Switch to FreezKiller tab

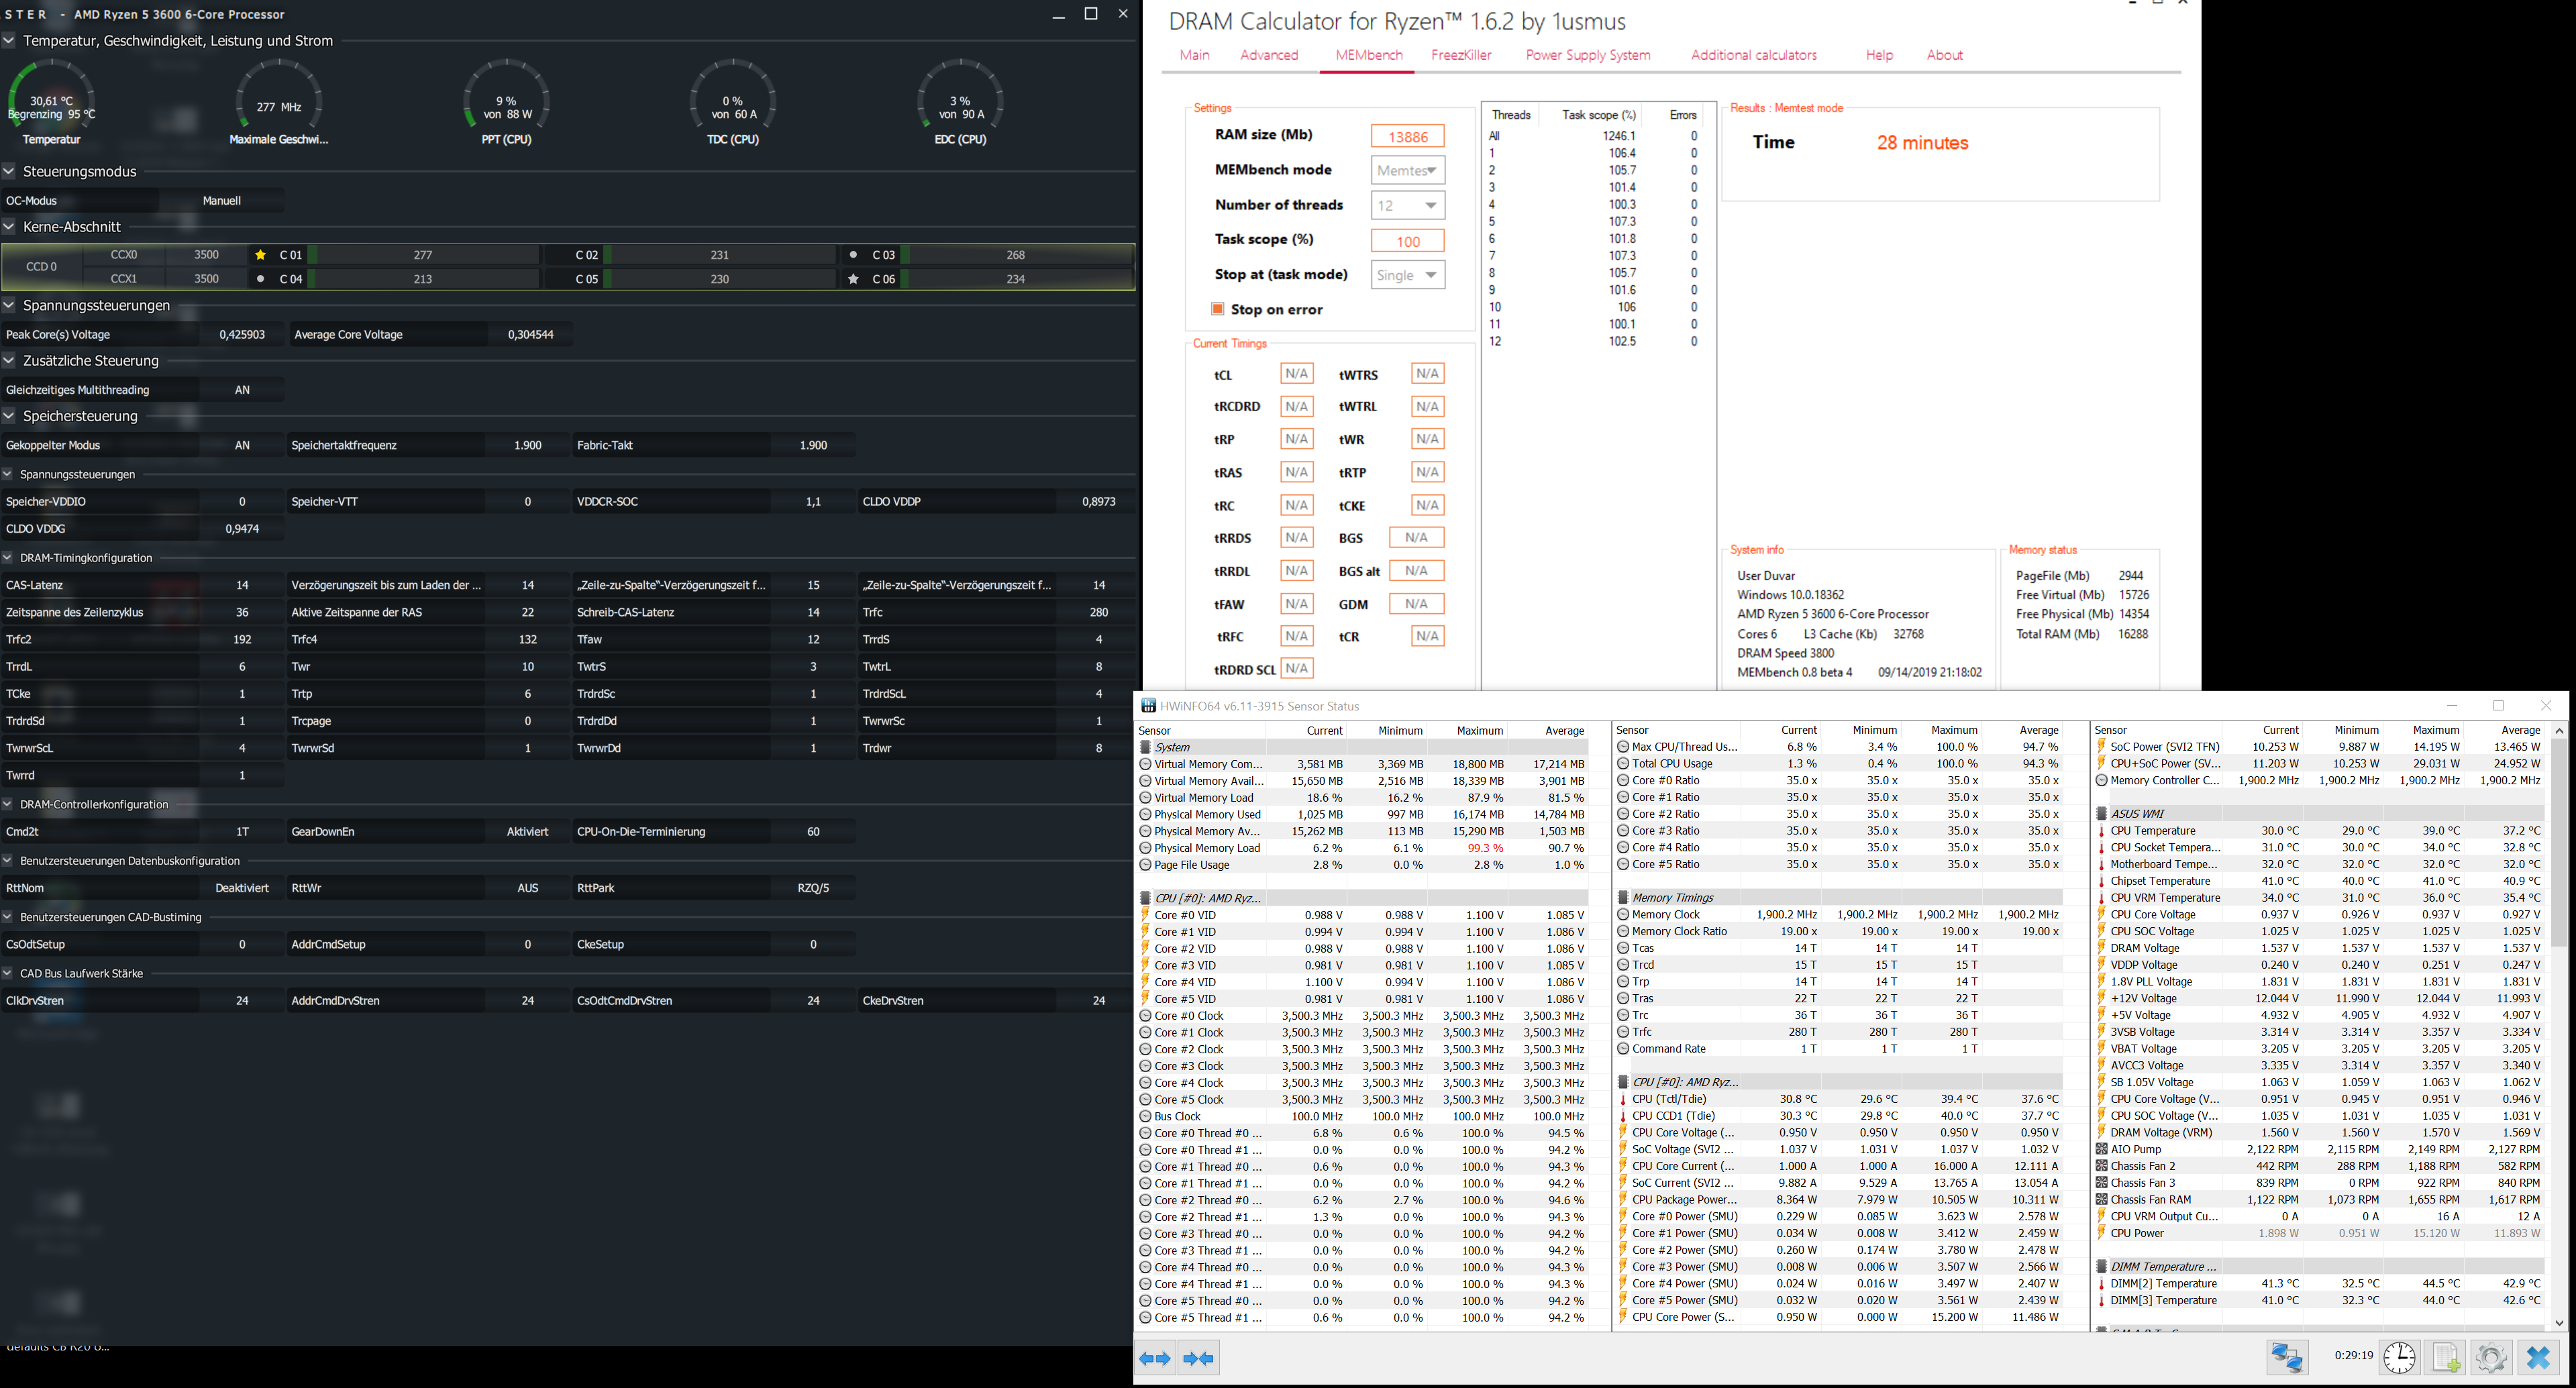1461,55
